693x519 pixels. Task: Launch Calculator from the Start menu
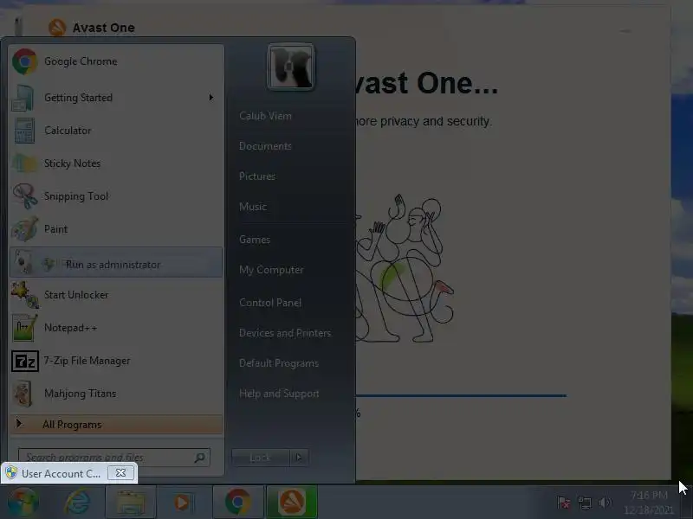tap(116, 131)
